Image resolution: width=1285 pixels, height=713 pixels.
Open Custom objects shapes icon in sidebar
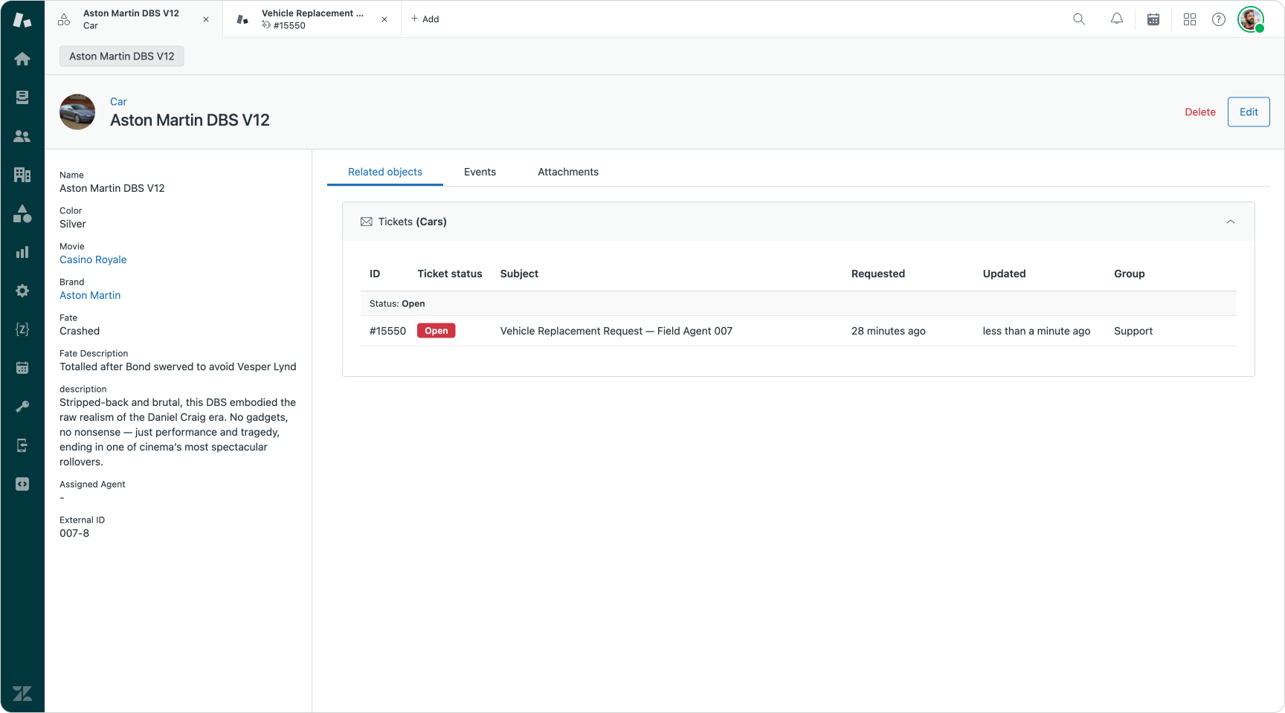point(22,213)
